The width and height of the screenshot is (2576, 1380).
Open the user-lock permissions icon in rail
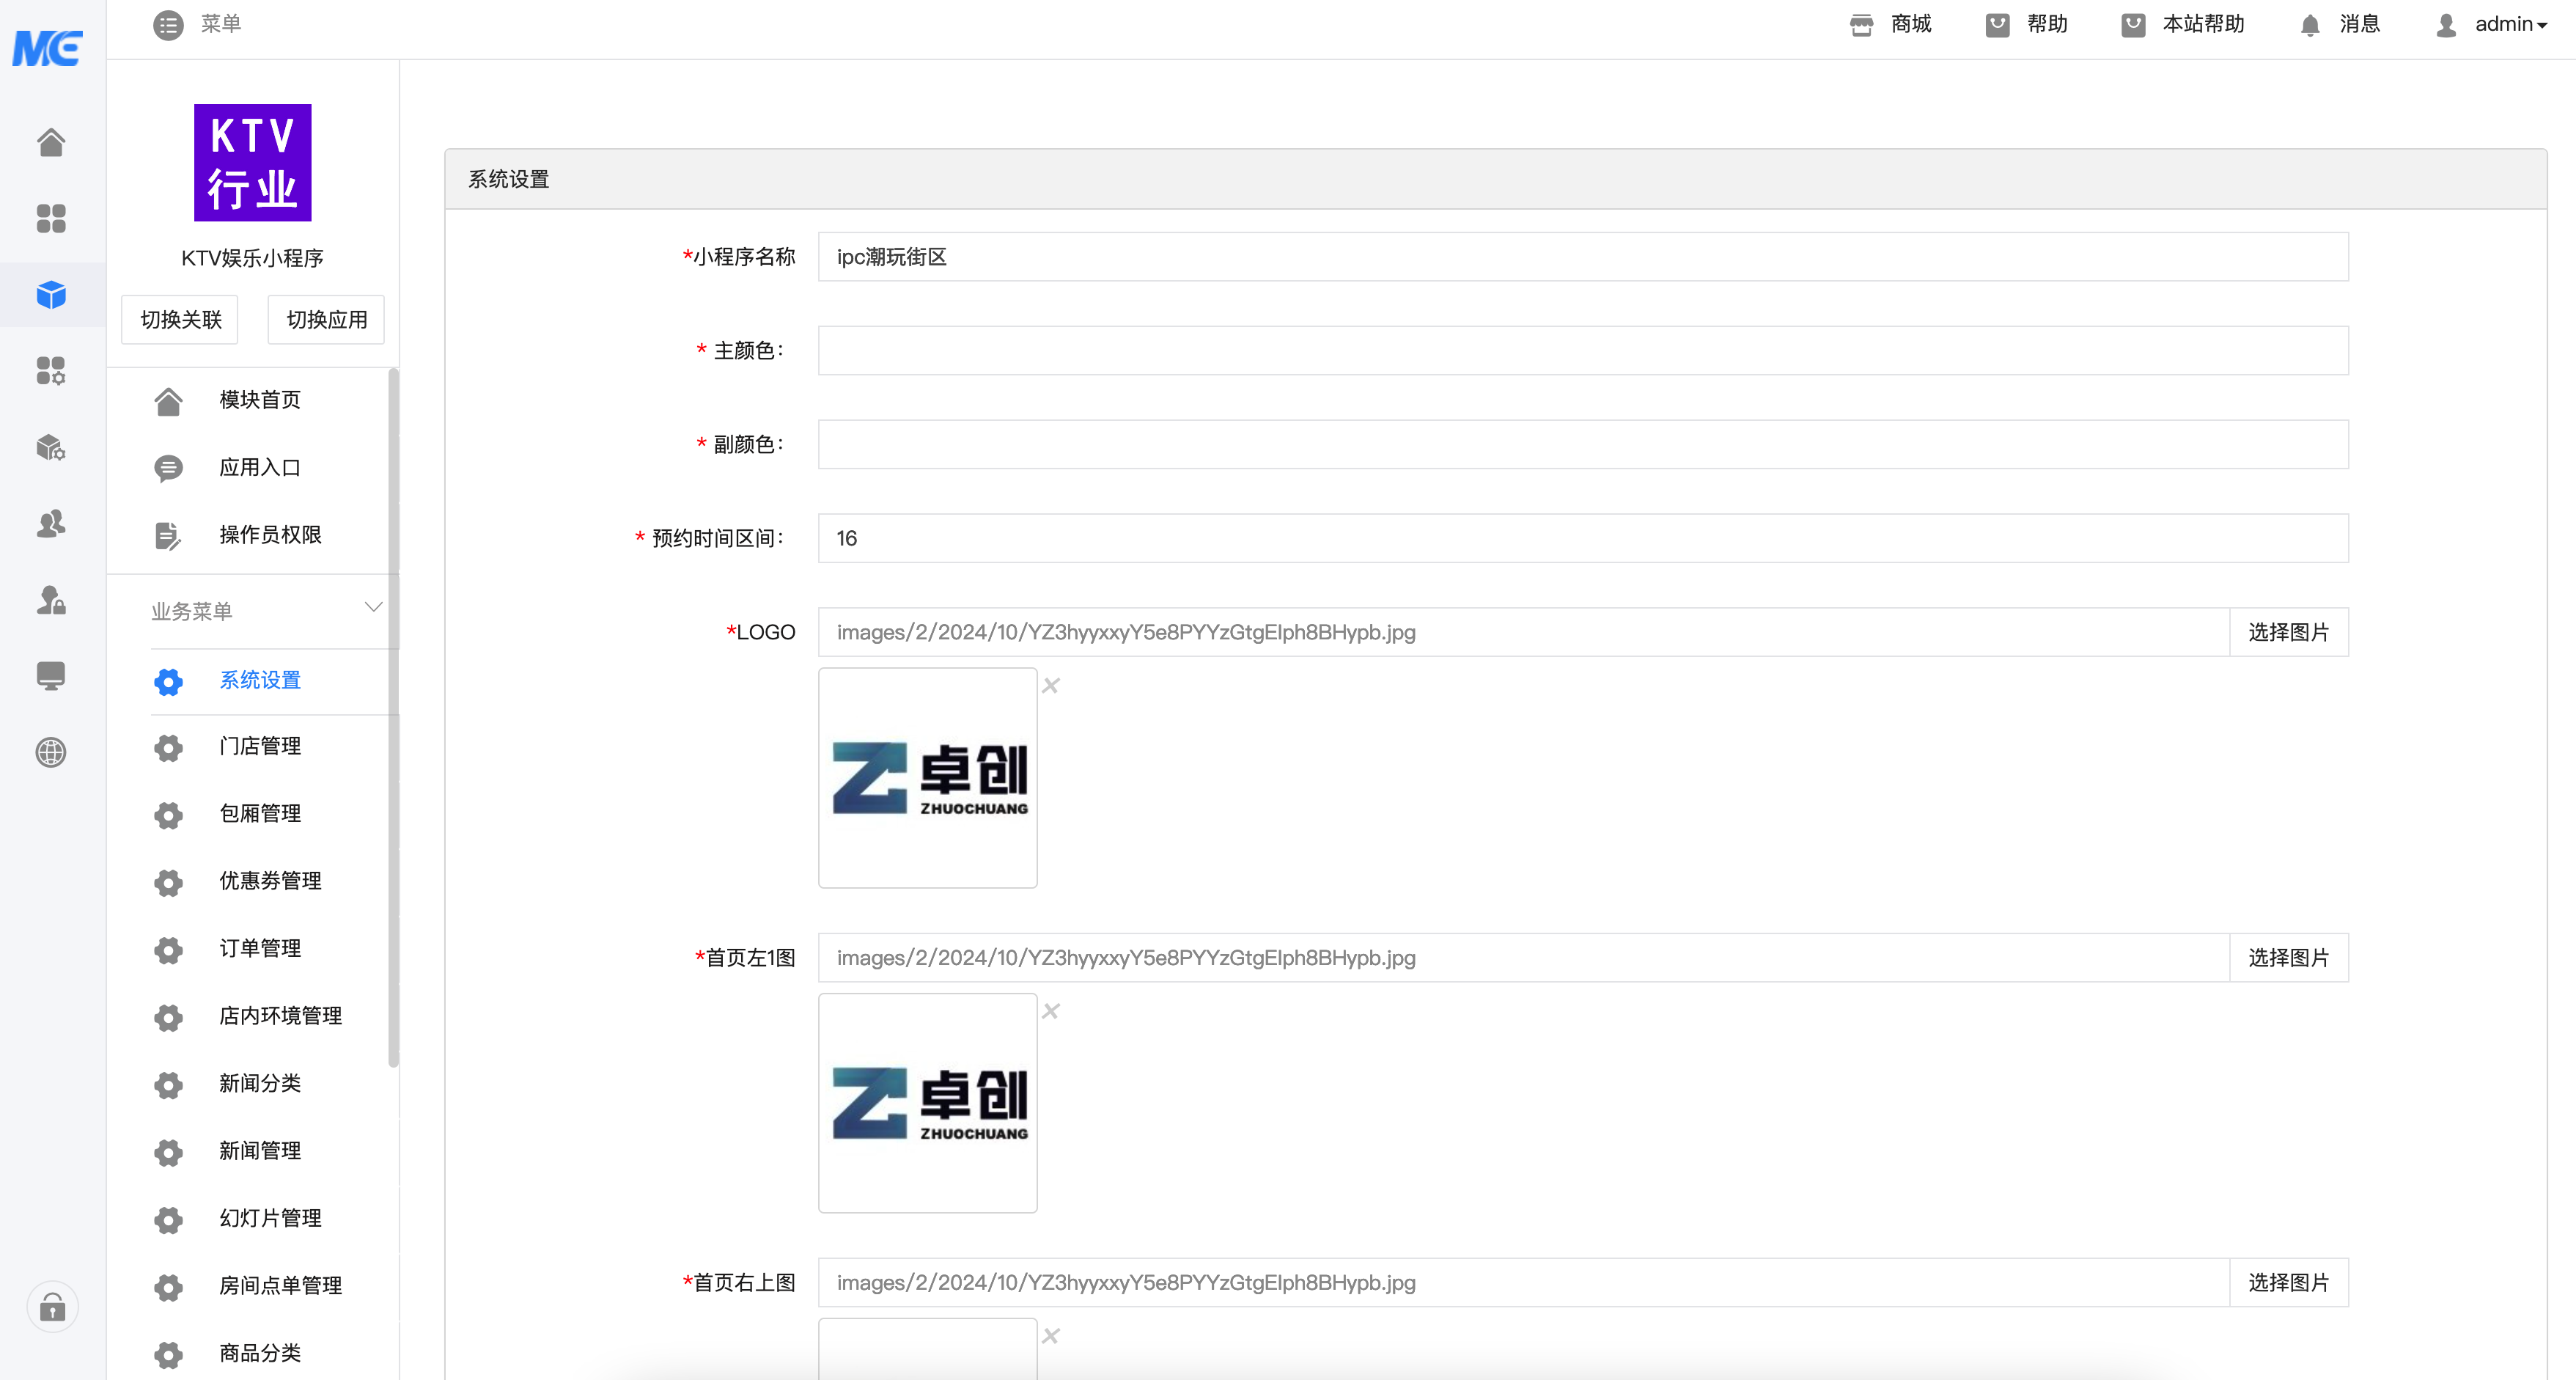(51, 600)
